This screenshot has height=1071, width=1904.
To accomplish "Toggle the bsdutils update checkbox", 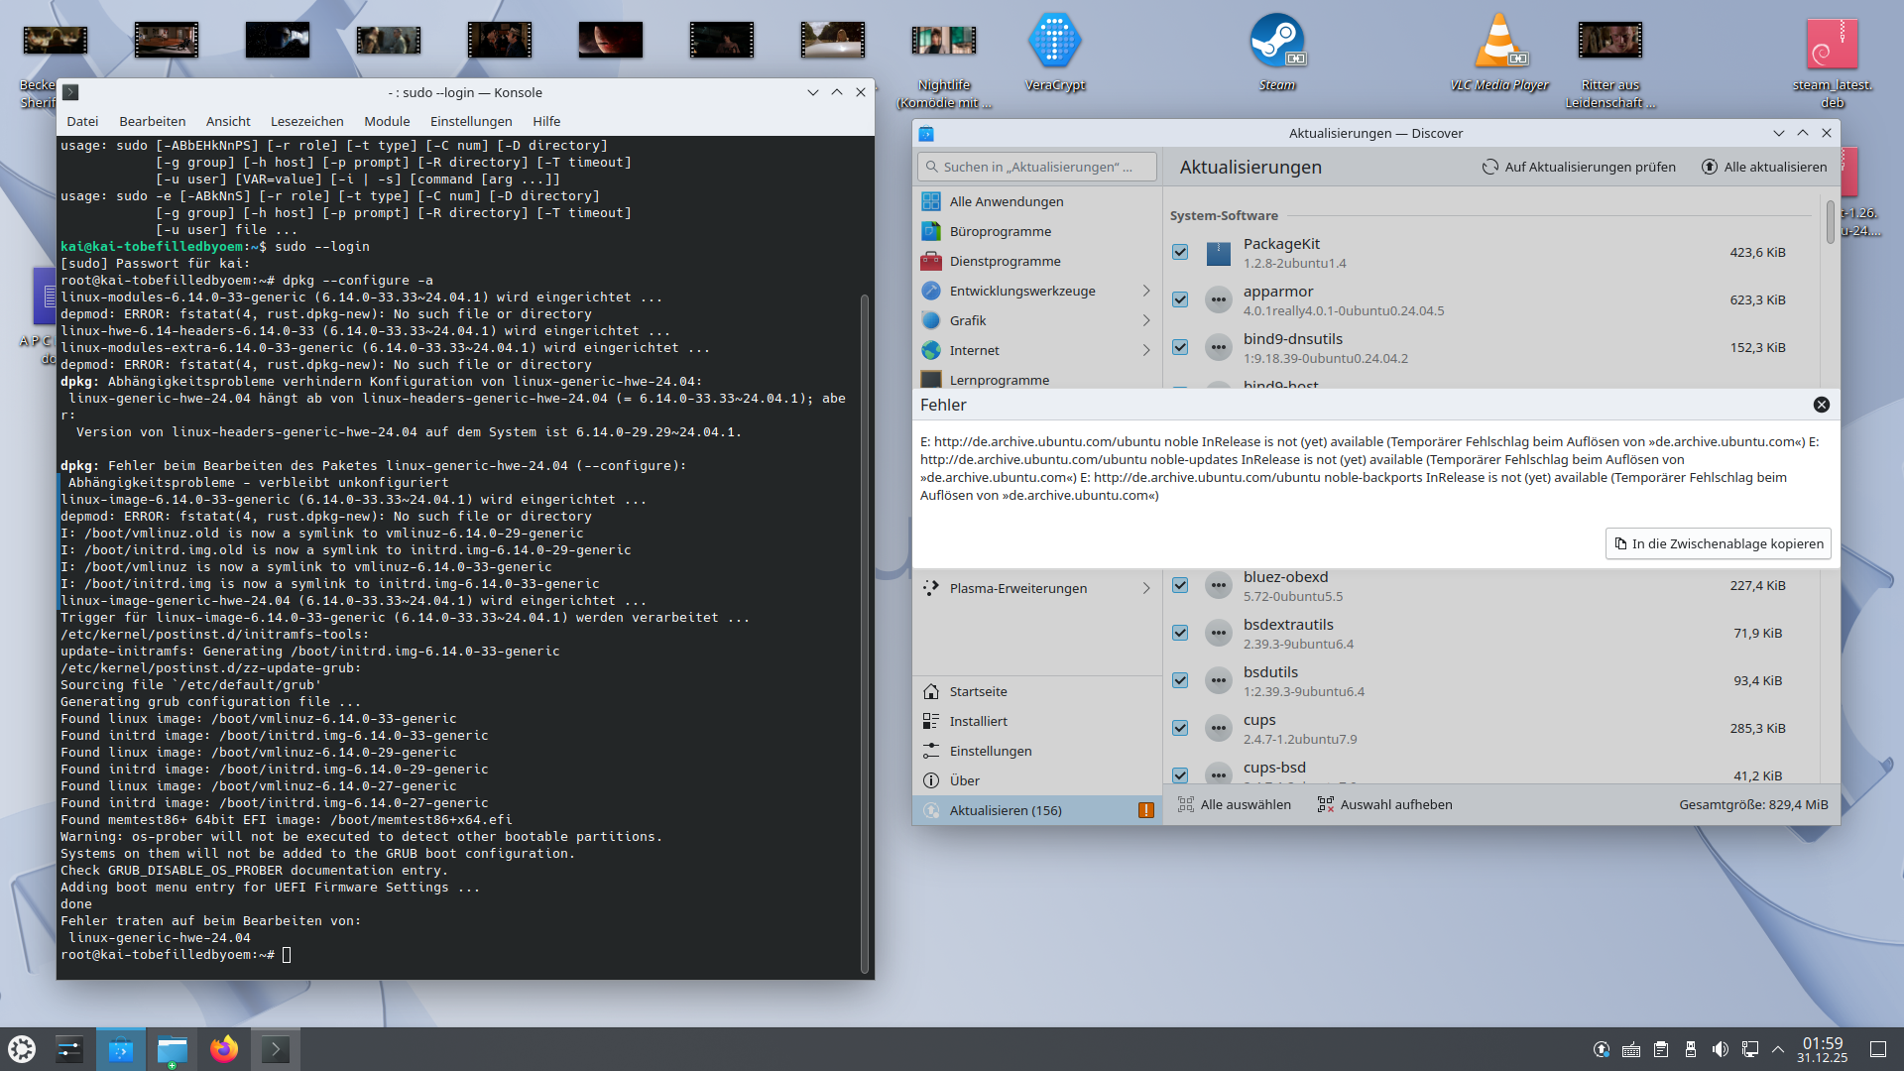I will point(1180,680).
